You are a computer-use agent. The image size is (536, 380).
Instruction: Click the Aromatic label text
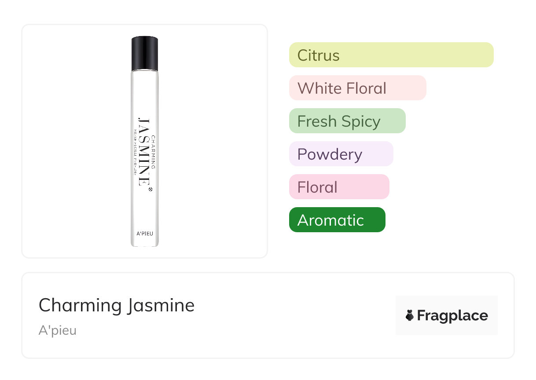coord(330,220)
